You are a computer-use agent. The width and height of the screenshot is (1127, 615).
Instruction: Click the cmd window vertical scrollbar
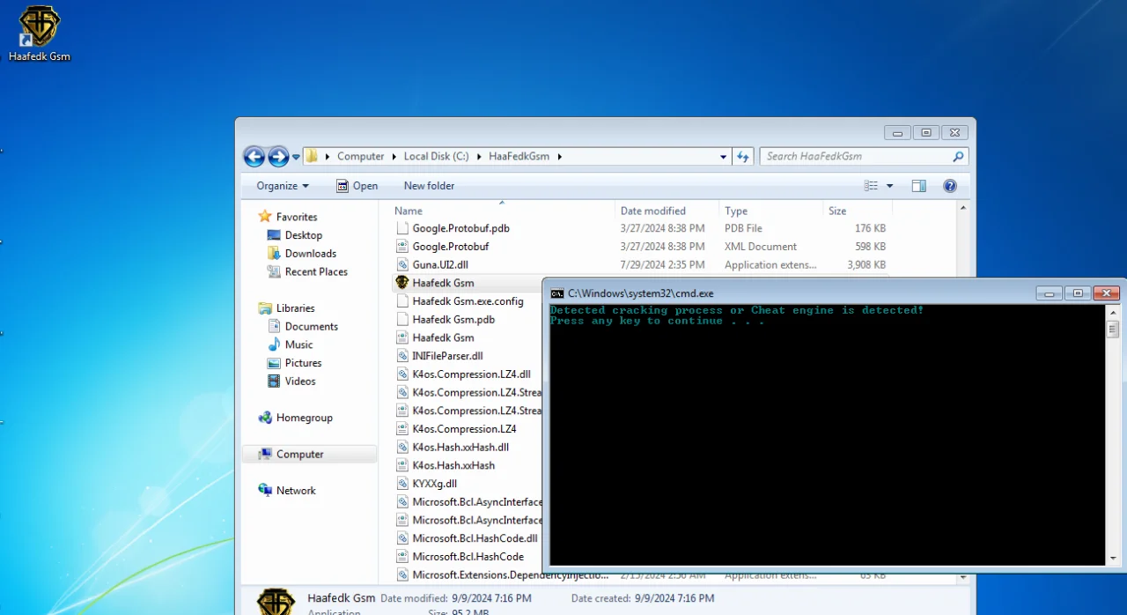coord(1113,435)
